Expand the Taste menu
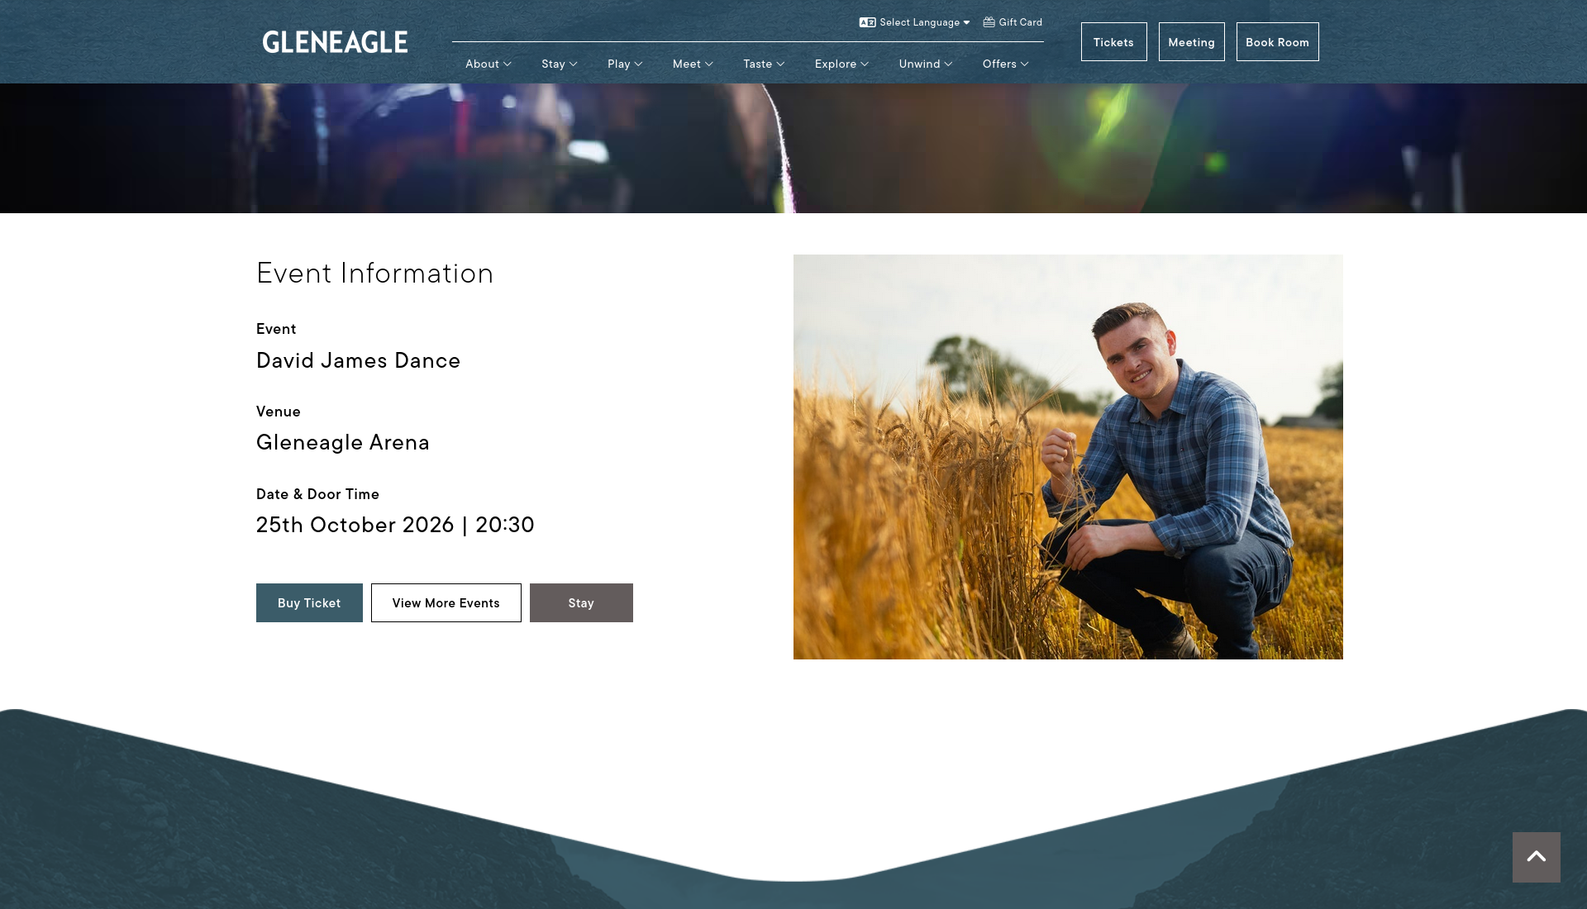This screenshot has height=909, width=1587. (764, 64)
